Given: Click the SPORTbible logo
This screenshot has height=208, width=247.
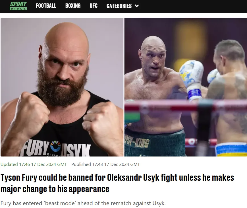Looking at the screenshot, I should click(x=18, y=6).
